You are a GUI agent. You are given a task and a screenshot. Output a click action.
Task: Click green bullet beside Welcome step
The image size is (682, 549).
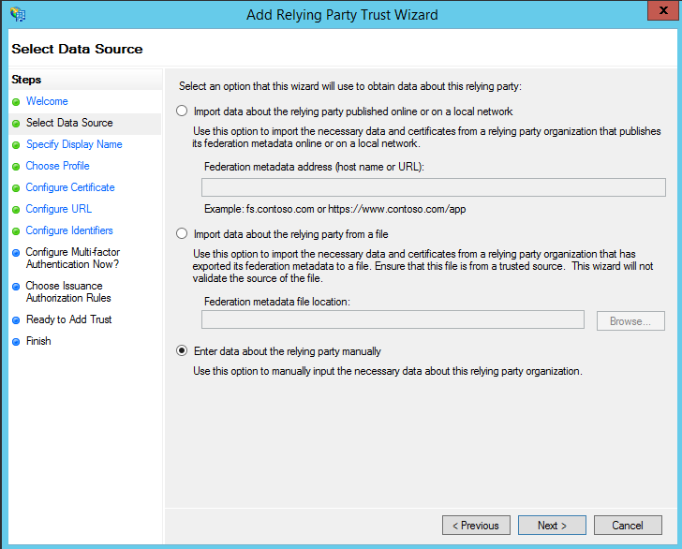pyautogui.click(x=16, y=102)
